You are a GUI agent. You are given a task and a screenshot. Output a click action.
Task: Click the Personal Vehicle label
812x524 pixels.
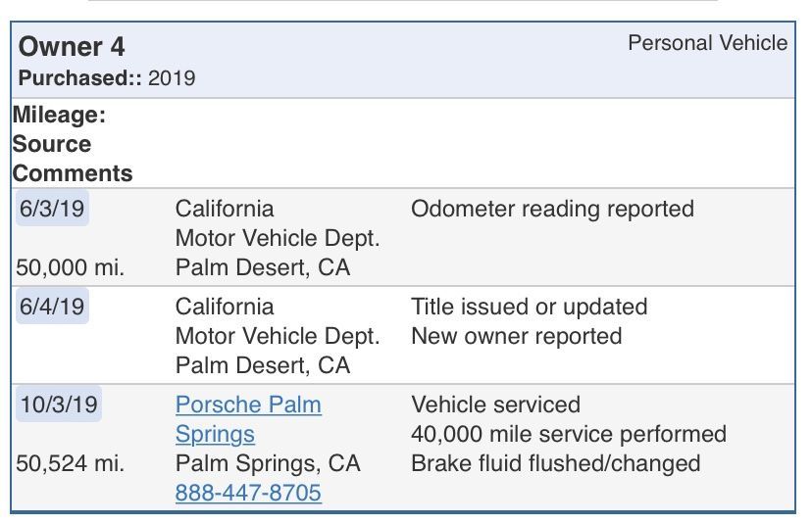707,43
